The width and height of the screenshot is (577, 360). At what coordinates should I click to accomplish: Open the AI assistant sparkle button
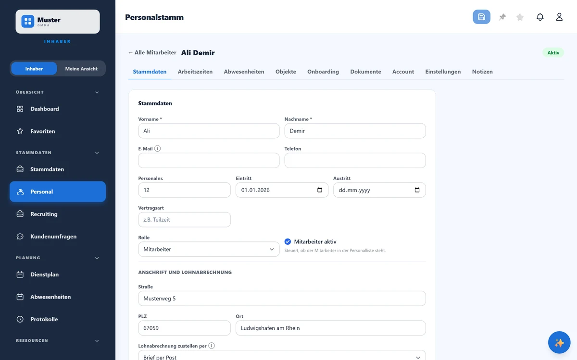point(559,343)
